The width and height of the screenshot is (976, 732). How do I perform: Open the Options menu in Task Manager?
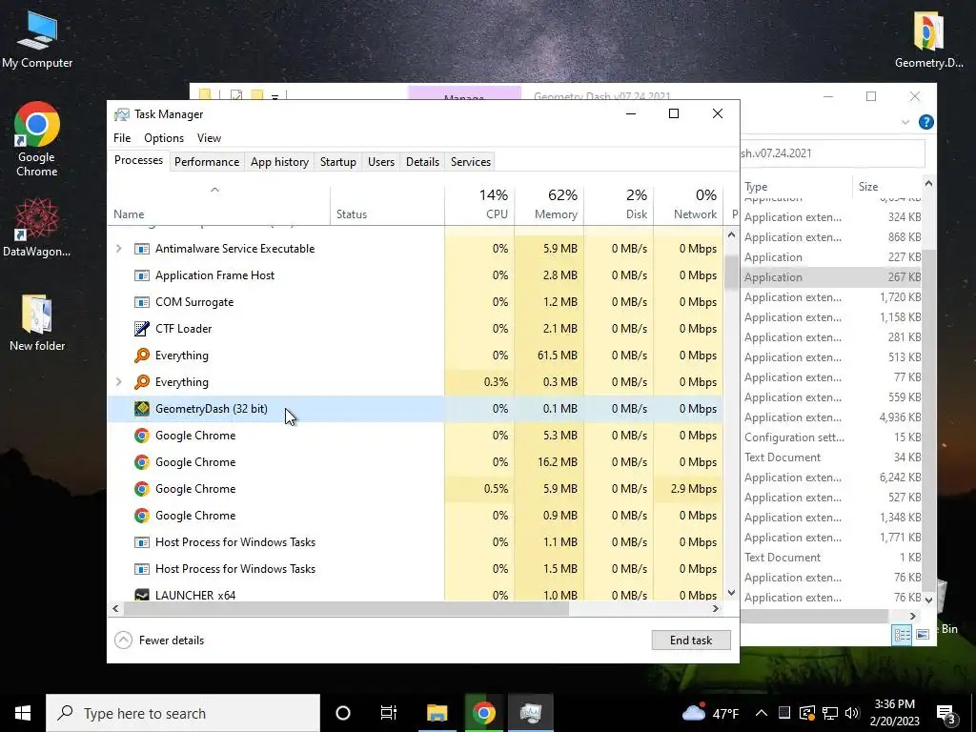164,137
